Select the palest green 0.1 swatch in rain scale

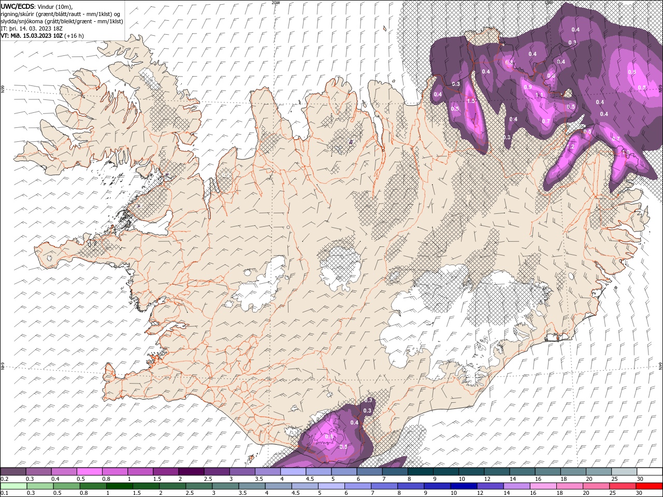coord(13,486)
